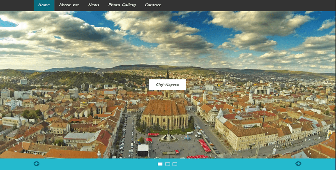Click the next slide right arrow
Image resolution: width=336 pixels, height=170 pixels.
(298, 164)
